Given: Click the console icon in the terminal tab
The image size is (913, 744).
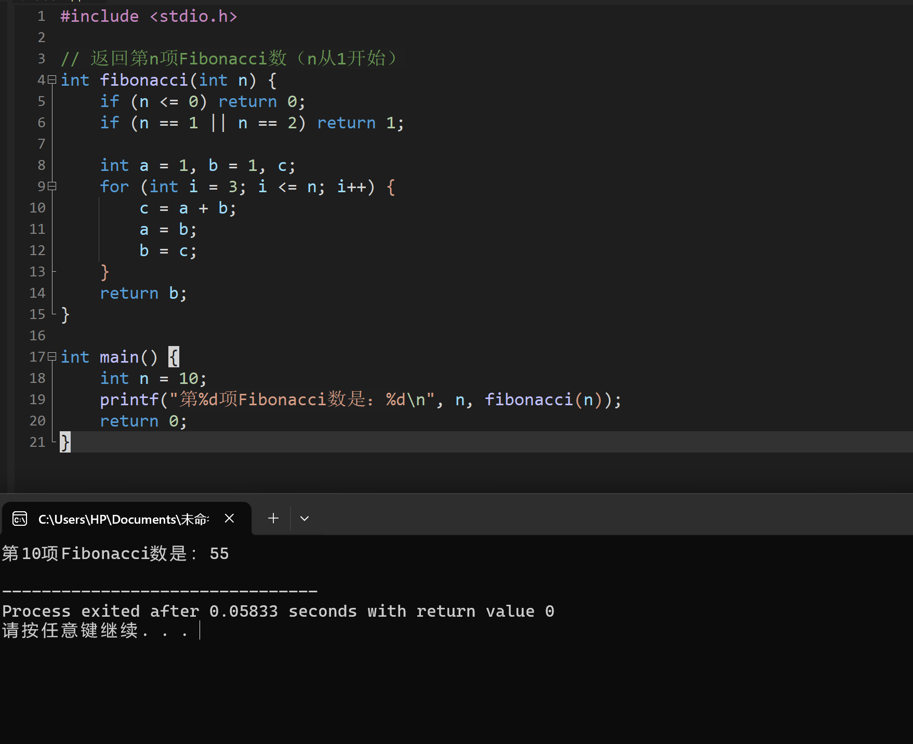Looking at the screenshot, I should pyautogui.click(x=20, y=519).
